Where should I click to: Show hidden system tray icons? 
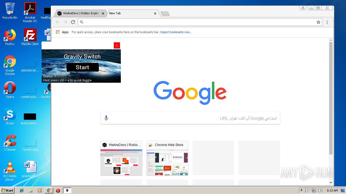click(301, 190)
